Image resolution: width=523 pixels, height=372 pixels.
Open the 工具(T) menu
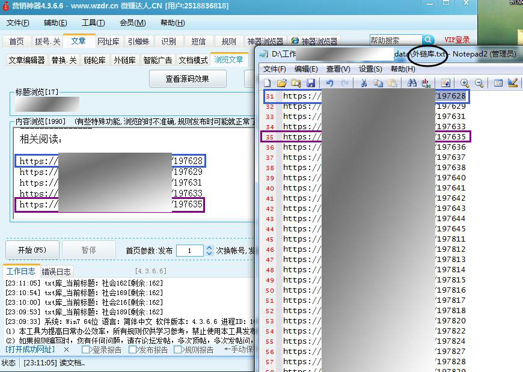click(93, 23)
